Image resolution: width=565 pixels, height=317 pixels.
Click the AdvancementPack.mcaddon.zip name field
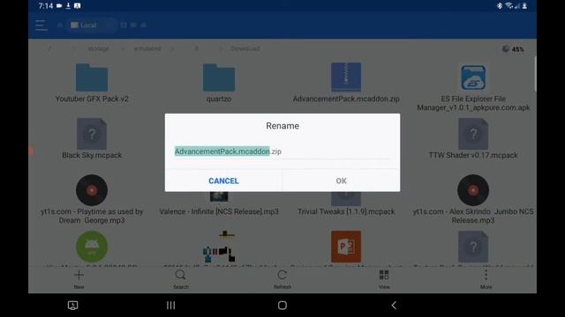coord(282,151)
